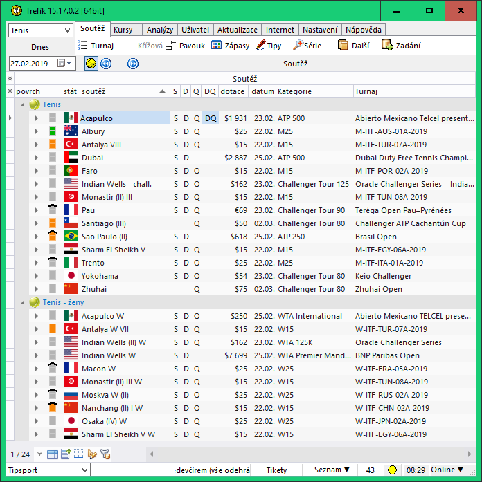Click the Dnes button
This screenshot has width=482, height=482.
click(40, 47)
